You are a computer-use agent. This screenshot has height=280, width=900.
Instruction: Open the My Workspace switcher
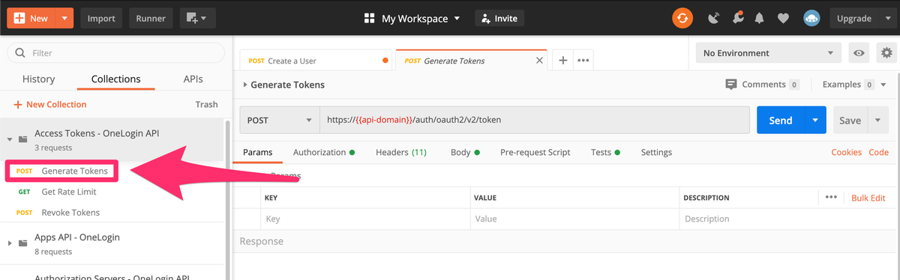click(x=412, y=18)
